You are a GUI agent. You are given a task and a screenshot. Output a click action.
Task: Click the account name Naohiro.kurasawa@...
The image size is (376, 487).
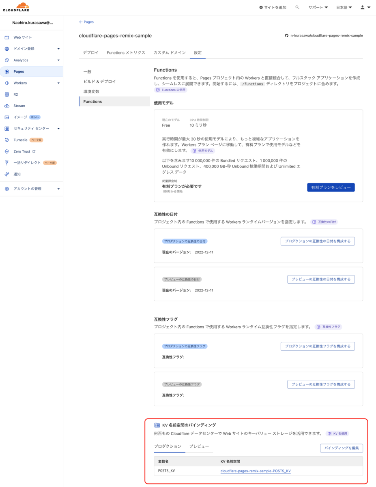point(32,23)
